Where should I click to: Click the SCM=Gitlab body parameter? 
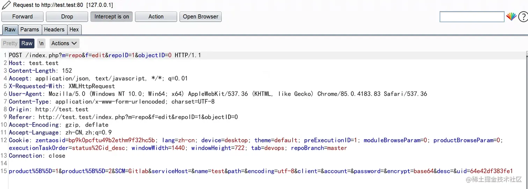pos(131,171)
